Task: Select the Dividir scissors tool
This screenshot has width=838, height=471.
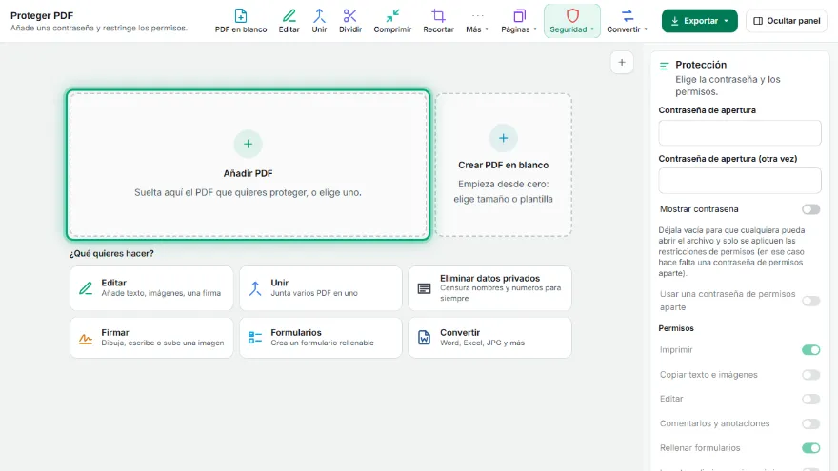Action: click(350, 21)
